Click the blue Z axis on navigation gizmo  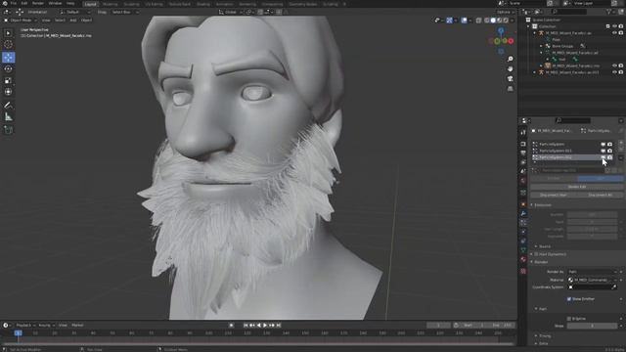tap(501, 30)
